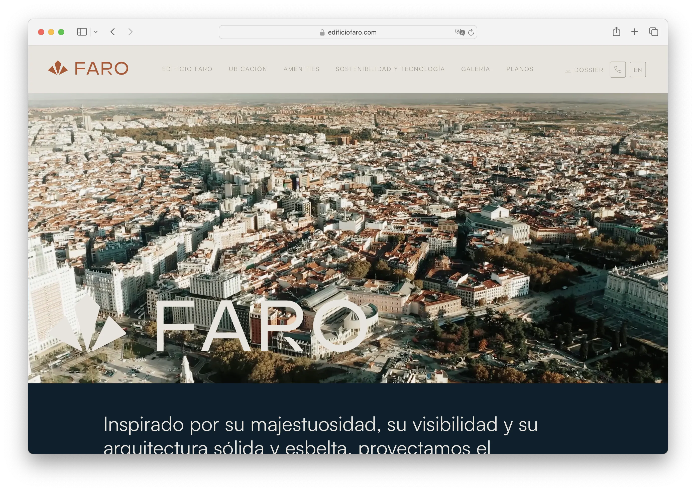The height and width of the screenshot is (491, 696).
Task: Toggle the Safari sidebar
Action: point(83,32)
